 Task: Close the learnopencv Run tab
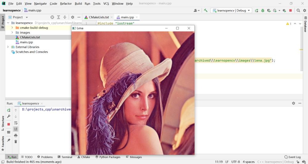pos(42,103)
